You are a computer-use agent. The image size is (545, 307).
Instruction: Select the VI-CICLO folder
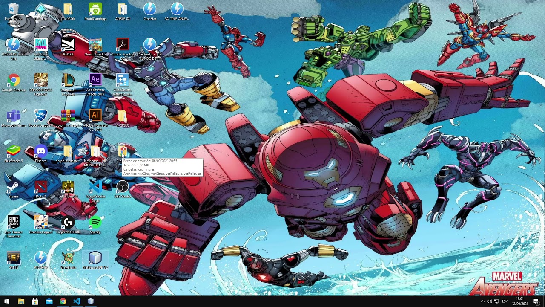[122, 119]
